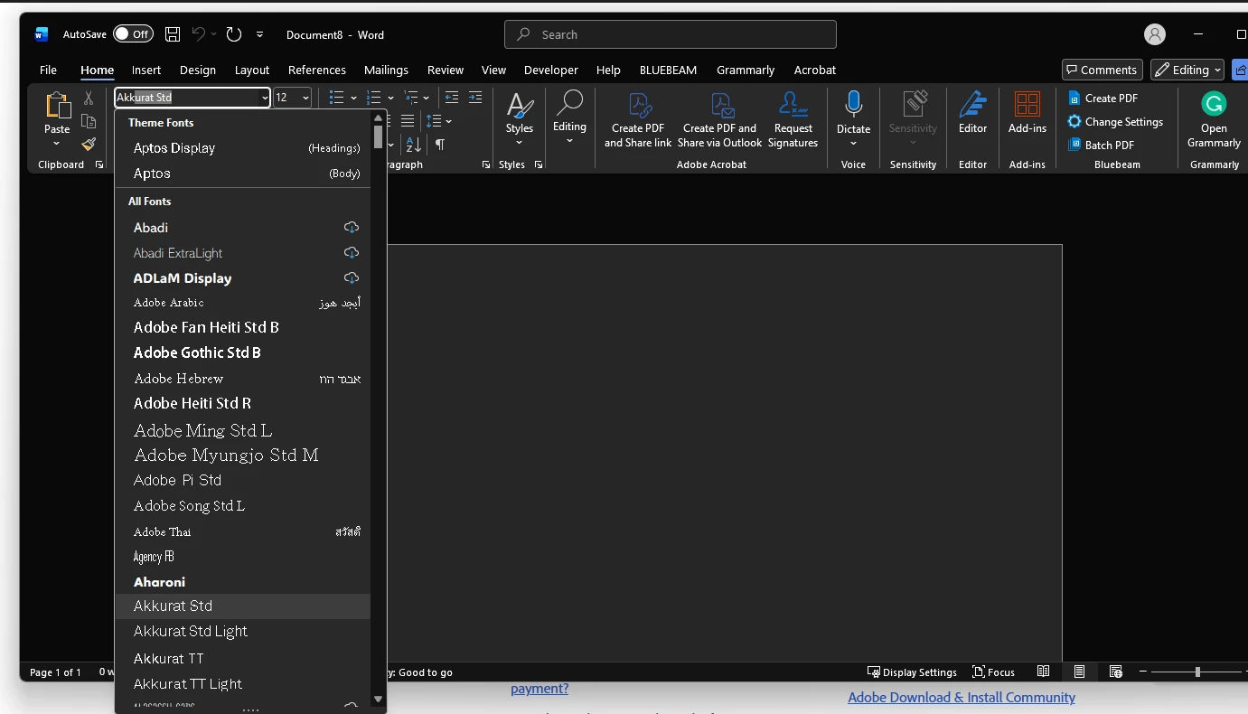Switch to Web Layout view
This screenshot has height=714, width=1248.
click(1116, 672)
